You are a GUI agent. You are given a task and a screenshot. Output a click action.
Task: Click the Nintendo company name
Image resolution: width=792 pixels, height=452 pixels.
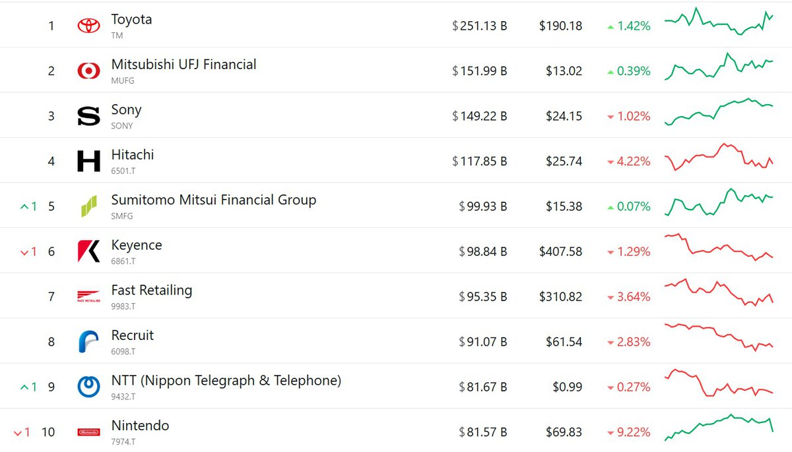[x=140, y=426]
